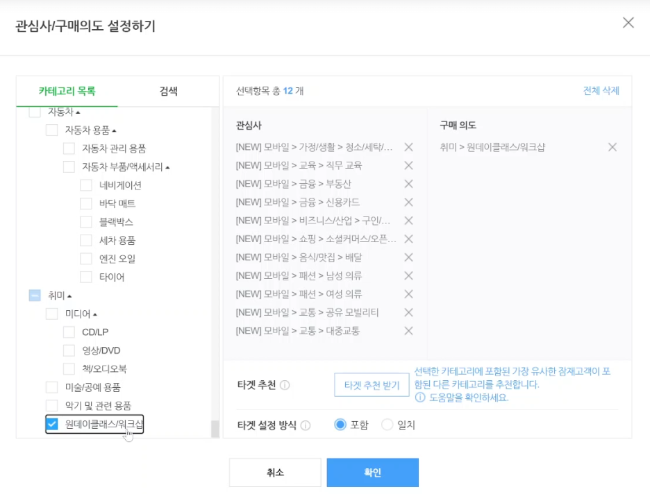Check the 자동차 부품/액세서리 checkbox

pos(69,167)
